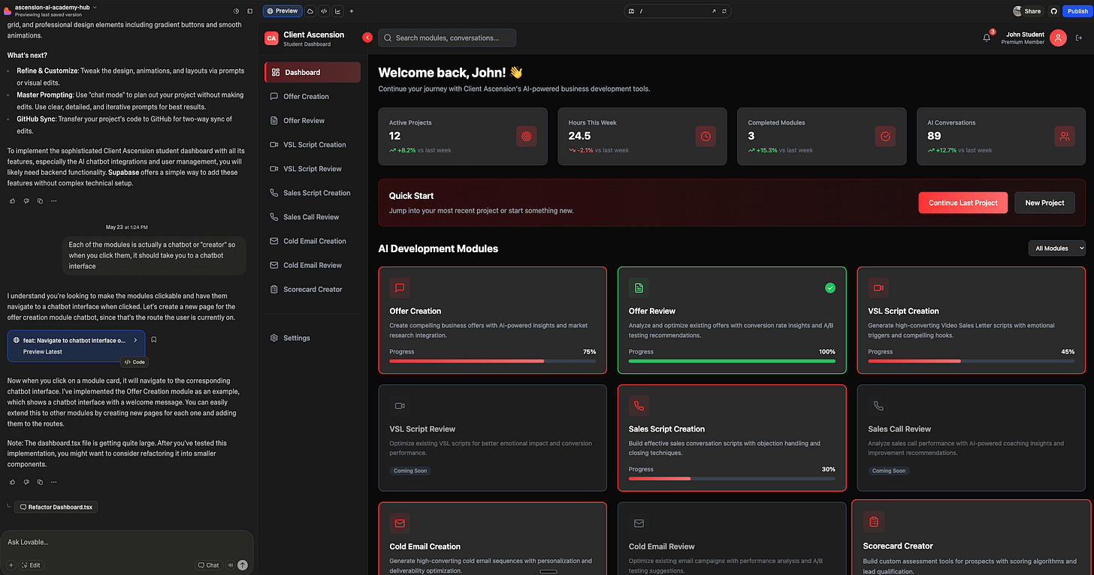Collapse sidebar with the red chevron button

367,38
